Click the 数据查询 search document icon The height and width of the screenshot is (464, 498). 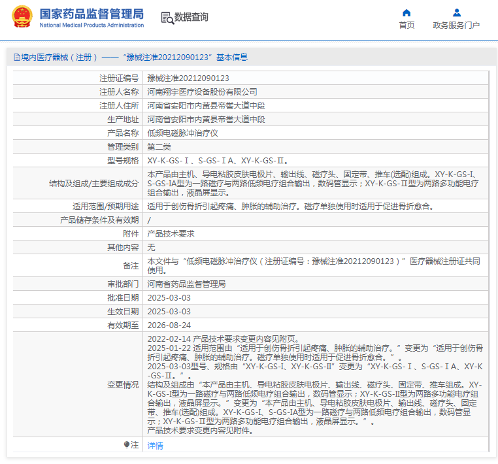(167, 18)
